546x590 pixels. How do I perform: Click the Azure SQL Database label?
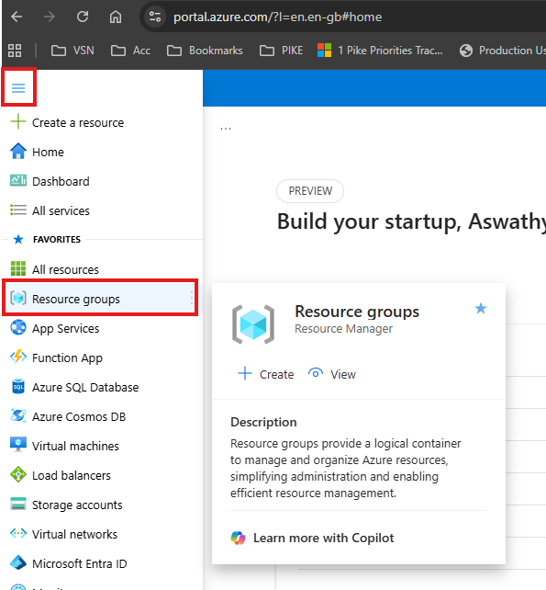pyautogui.click(x=85, y=387)
